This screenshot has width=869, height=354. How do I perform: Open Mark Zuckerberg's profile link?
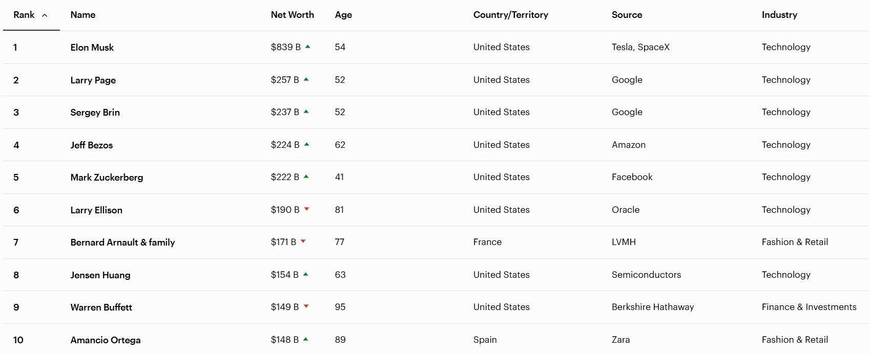click(107, 178)
